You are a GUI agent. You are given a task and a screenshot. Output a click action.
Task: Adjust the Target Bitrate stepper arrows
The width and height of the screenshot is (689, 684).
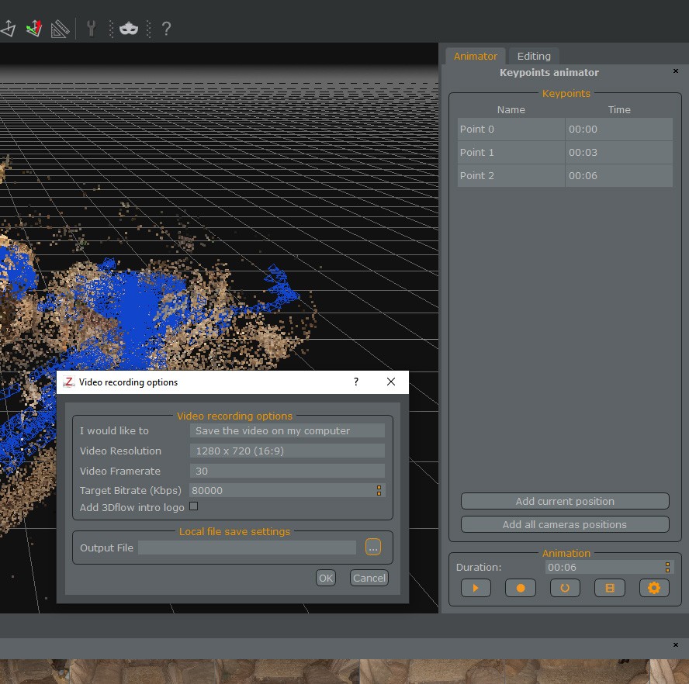pyautogui.click(x=379, y=490)
